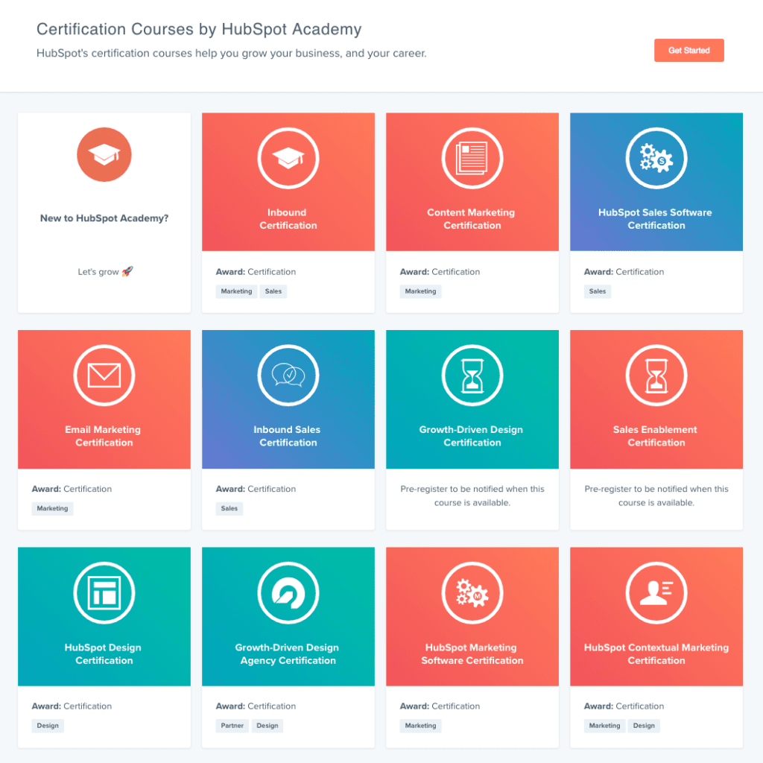Click the newspaper icon for Content Marketing Certification

[472, 158]
